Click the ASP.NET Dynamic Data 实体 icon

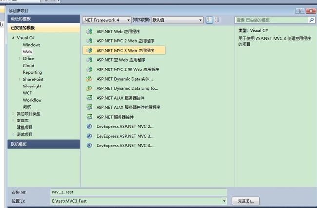(x=89, y=79)
